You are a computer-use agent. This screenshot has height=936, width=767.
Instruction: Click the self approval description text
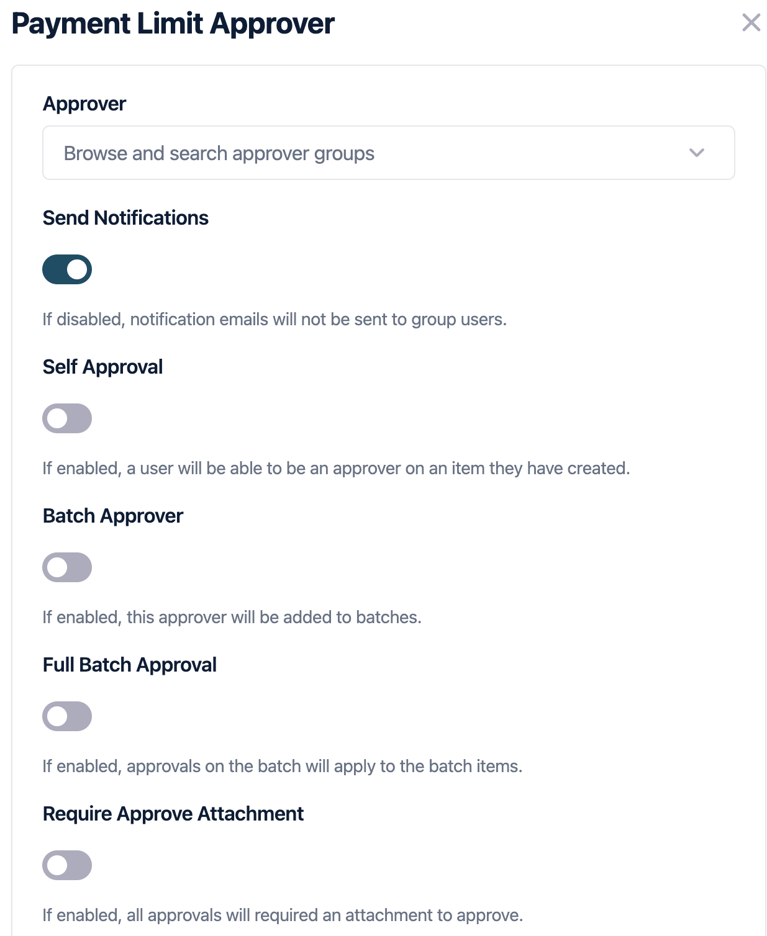[x=336, y=469]
